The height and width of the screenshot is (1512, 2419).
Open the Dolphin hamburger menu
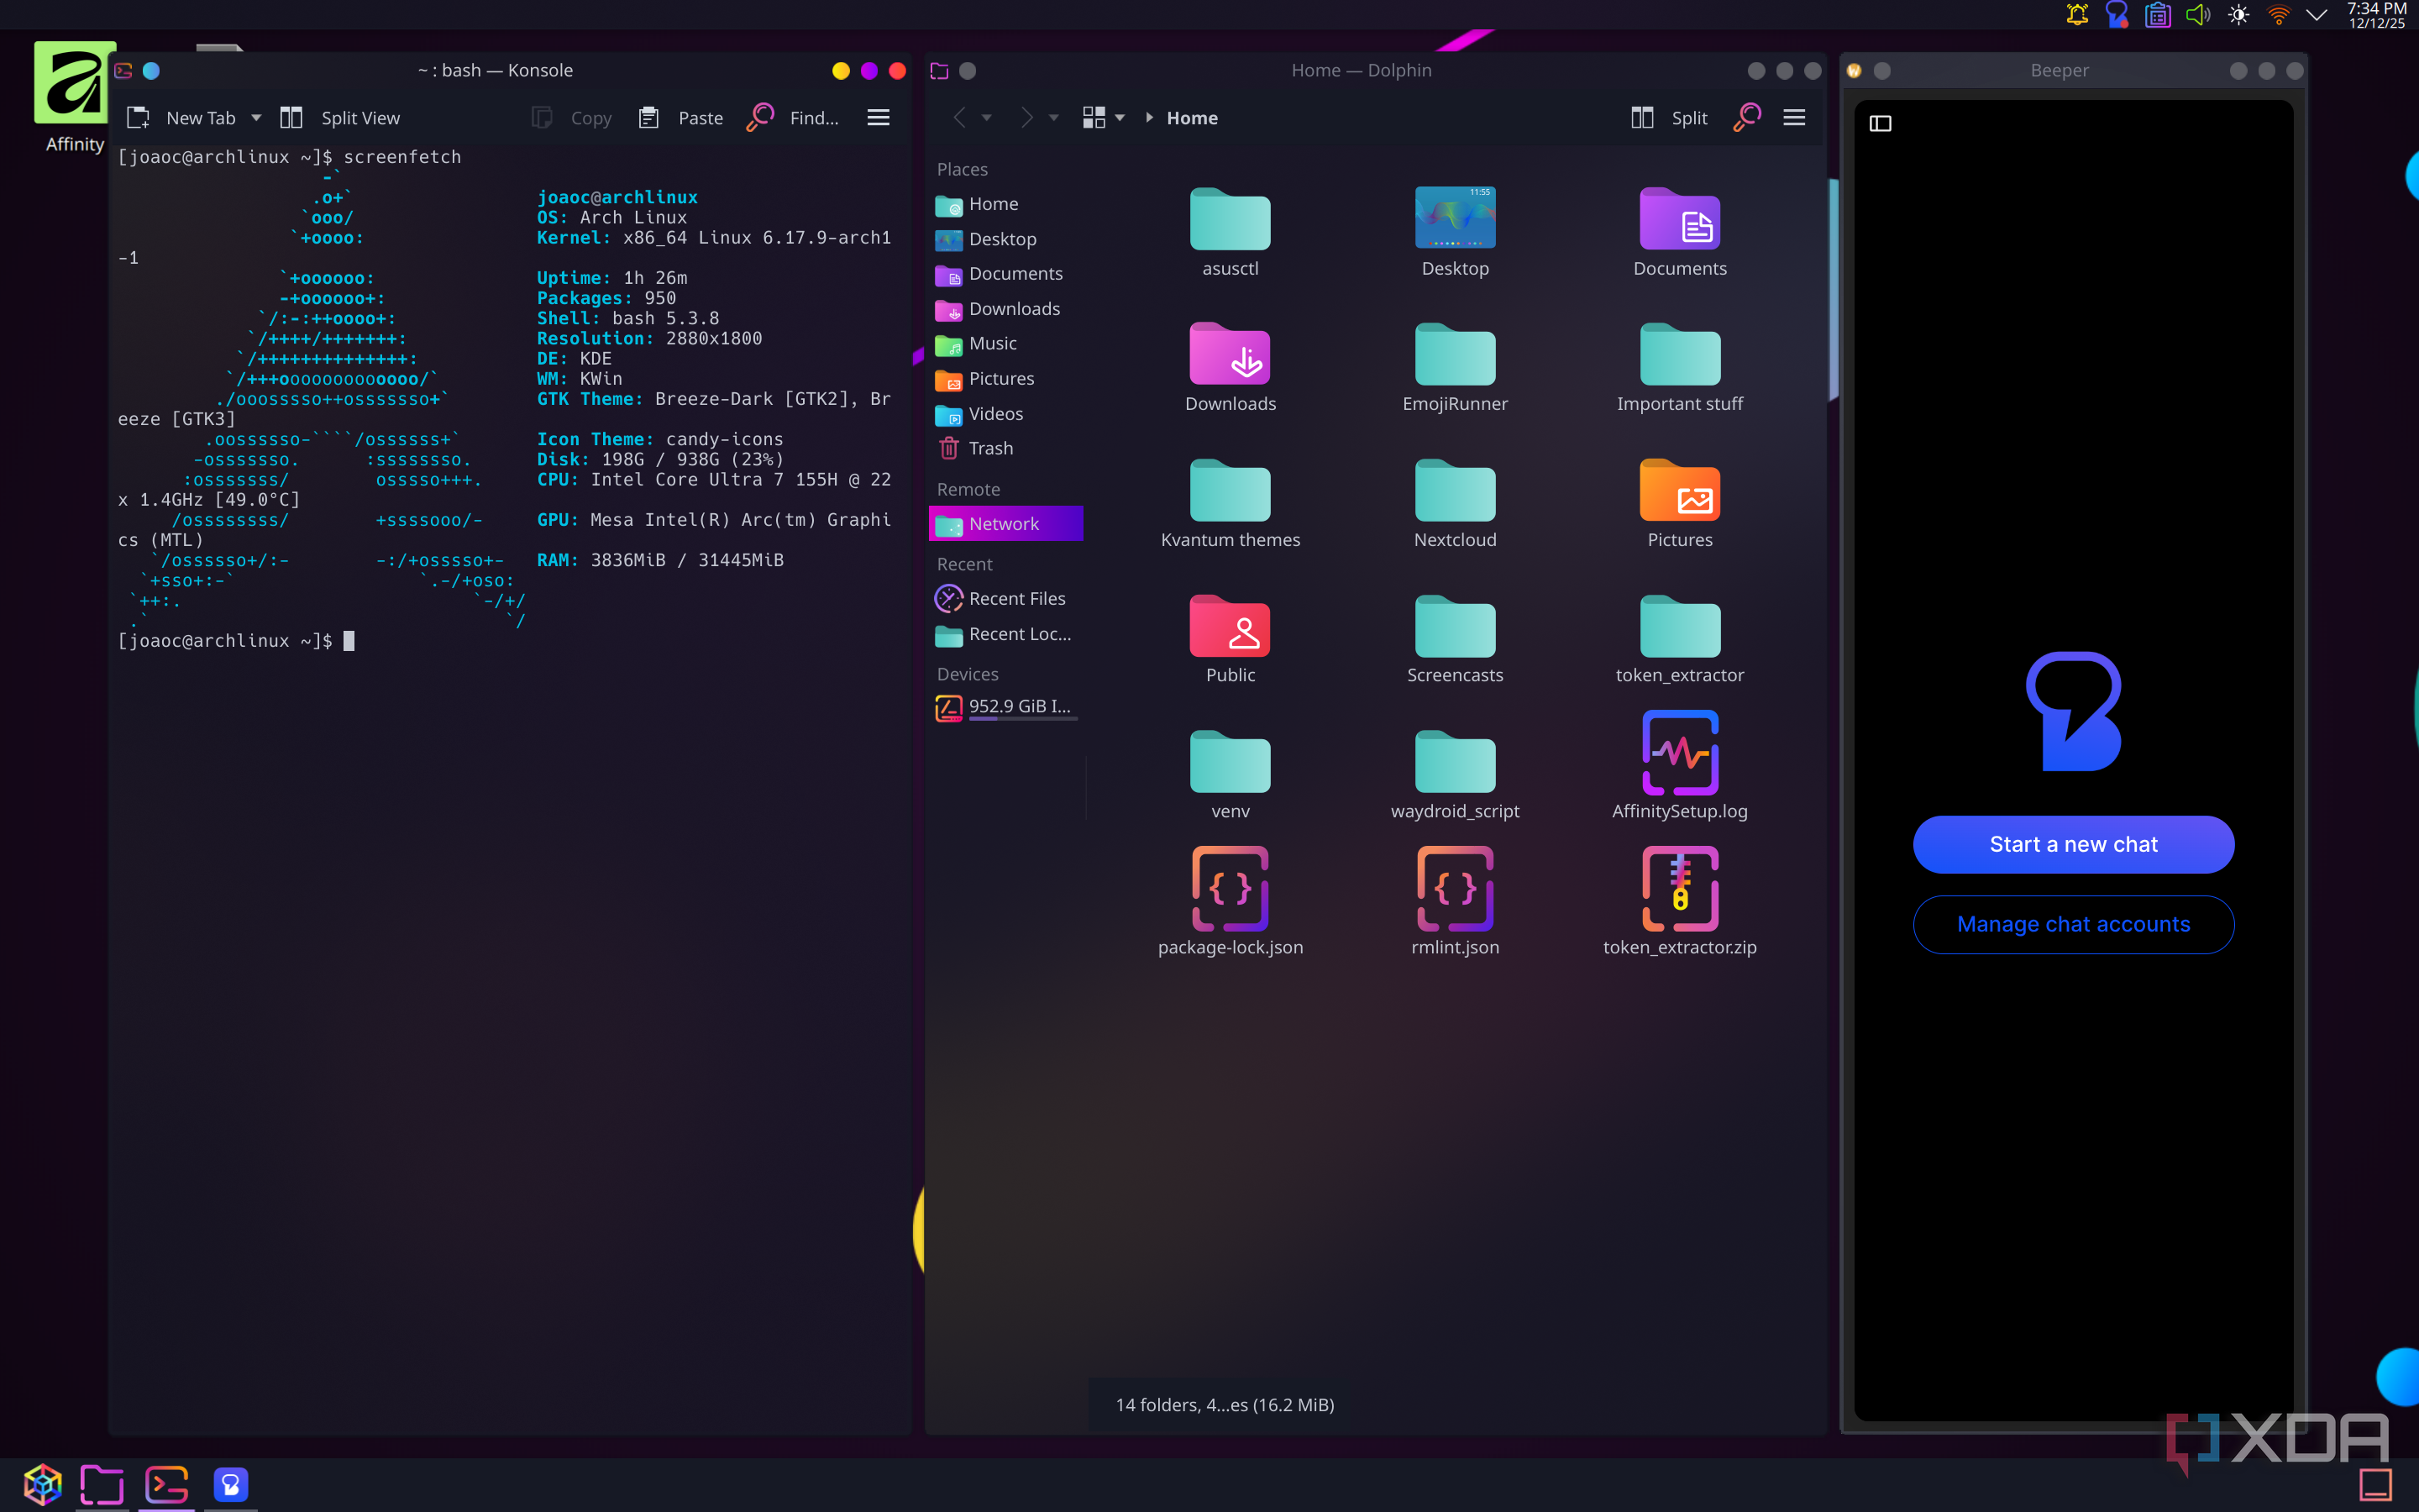[x=1794, y=118]
